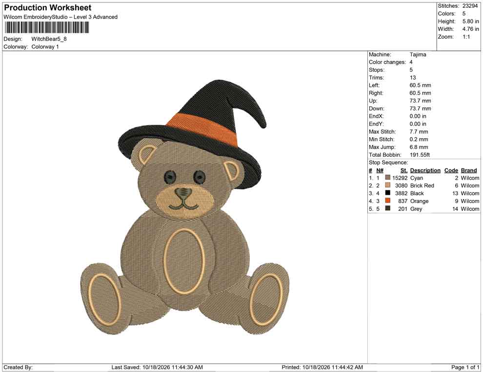Click the bear's nose
Viewport: 483px width, 372px height.
coord(183,193)
